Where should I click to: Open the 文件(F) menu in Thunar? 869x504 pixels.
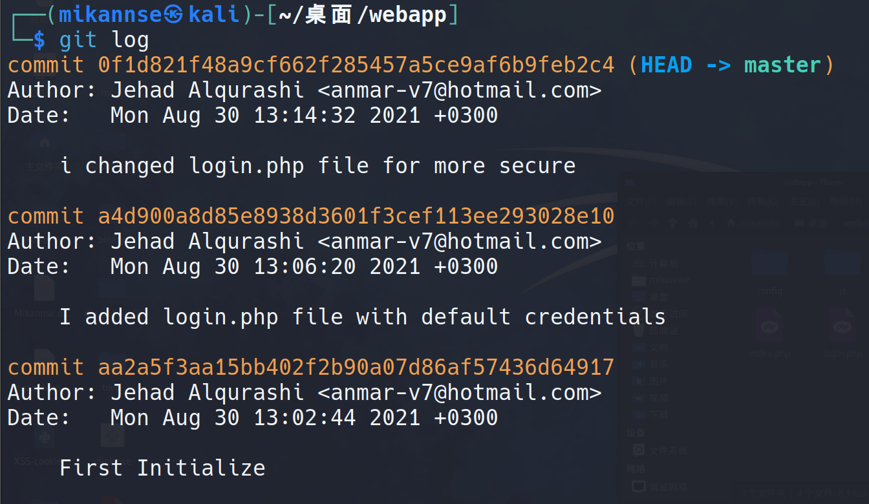(x=641, y=202)
